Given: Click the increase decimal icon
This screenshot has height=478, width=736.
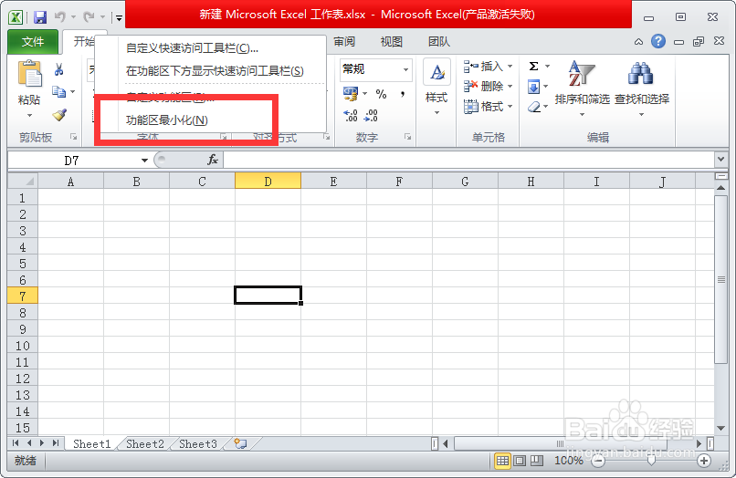Looking at the screenshot, I should 350,116.
